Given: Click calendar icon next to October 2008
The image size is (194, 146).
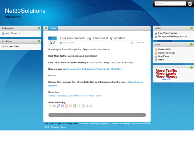Looking at the screenshot, I should tap(3, 47).
